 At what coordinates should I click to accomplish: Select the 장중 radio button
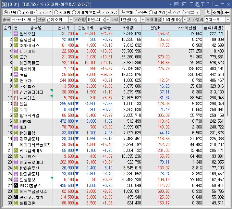coord(137,12)
